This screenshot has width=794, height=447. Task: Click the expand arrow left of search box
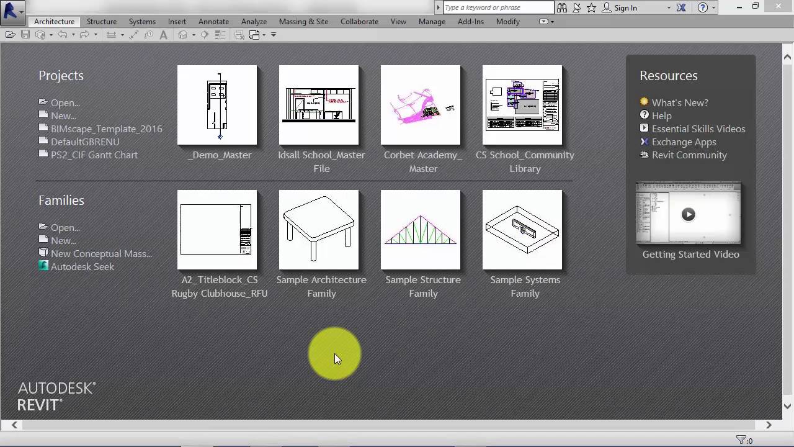click(x=439, y=7)
